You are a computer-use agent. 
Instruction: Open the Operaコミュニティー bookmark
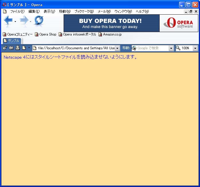[x=17, y=34]
